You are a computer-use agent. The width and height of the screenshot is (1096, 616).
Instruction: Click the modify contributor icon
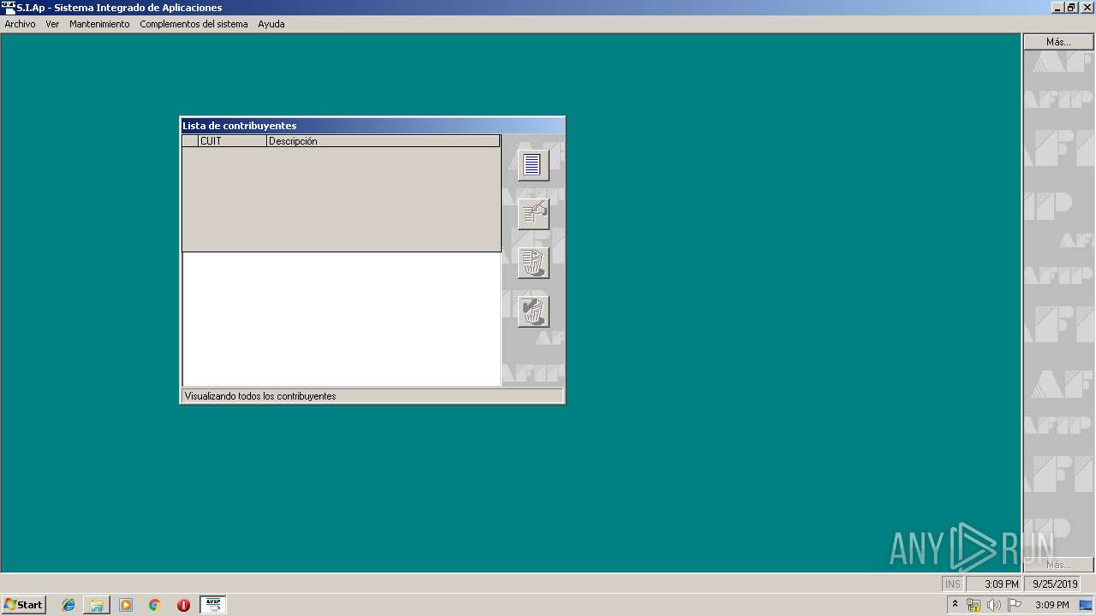click(533, 213)
